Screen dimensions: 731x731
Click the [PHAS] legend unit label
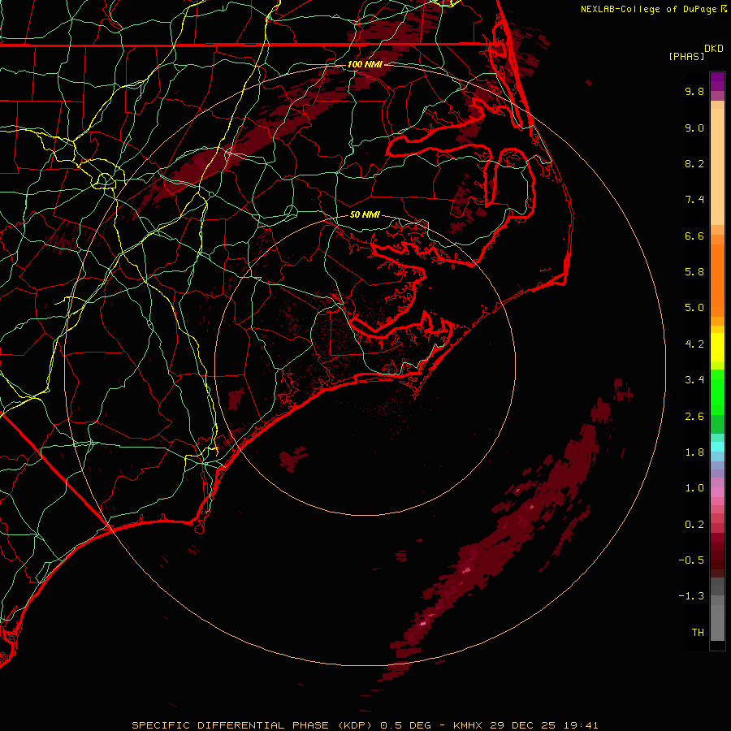tap(686, 56)
